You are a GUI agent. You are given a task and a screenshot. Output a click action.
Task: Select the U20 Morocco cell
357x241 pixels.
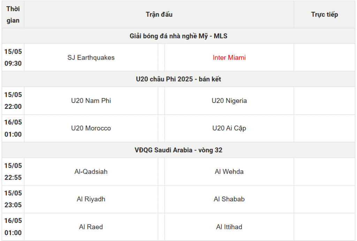tap(91, 128)
